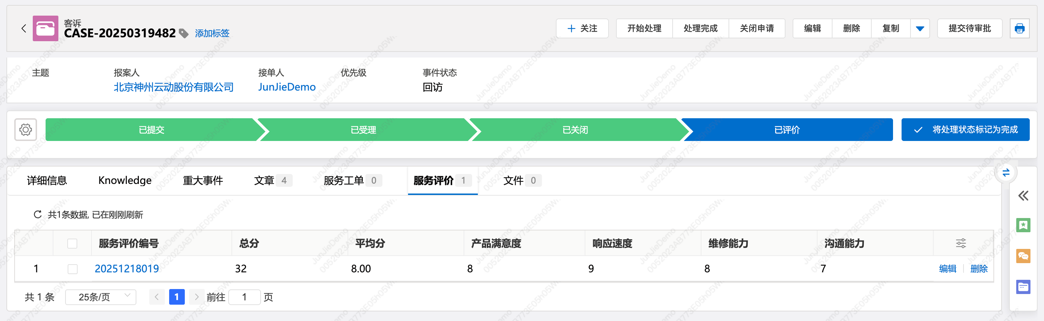Open the 25条/页 page size dropdown
The height and width of the screenshot is (321, 1044).
(x=100, y=297)
